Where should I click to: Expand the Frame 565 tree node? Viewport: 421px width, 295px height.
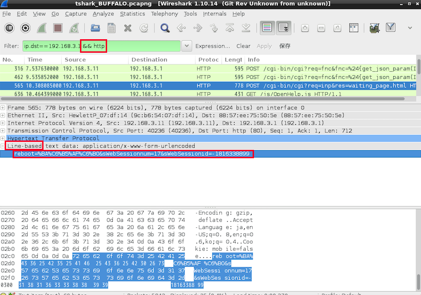click(x=3, y=108)
